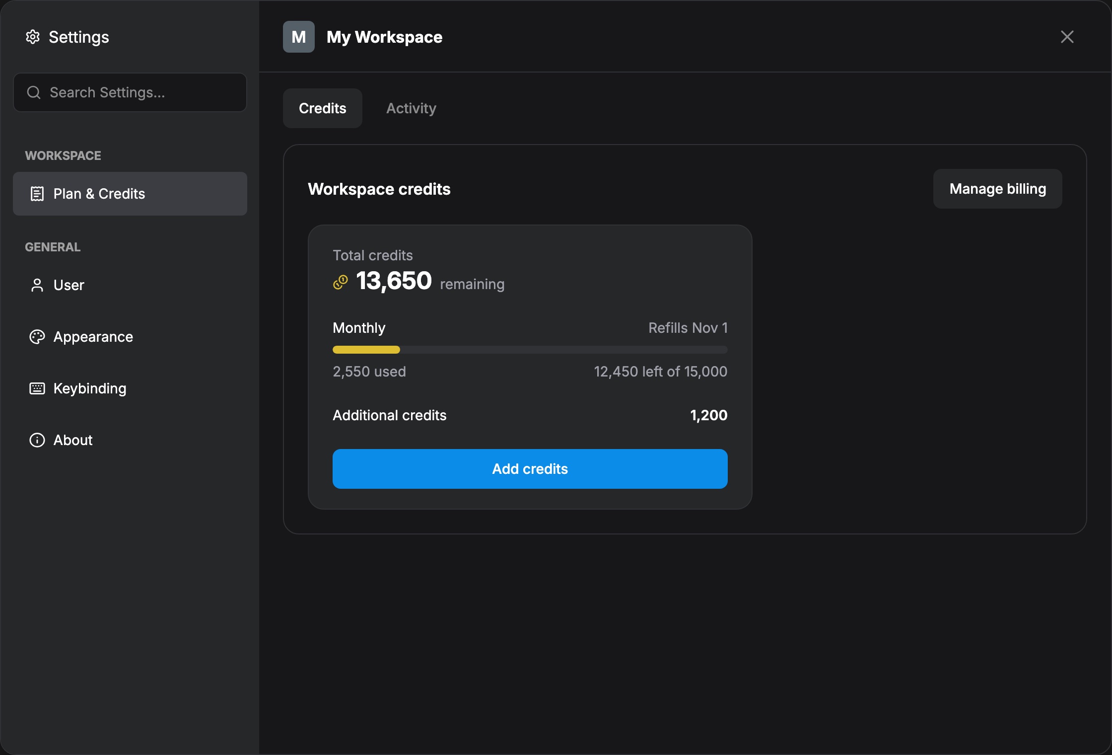Click the "remaining" text
The height and width of the screenshot is (755, 1112).
[472, 284]
